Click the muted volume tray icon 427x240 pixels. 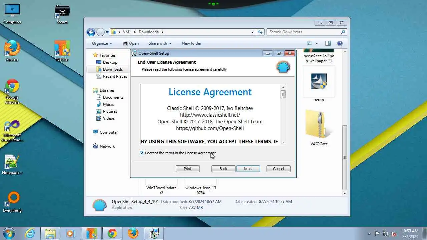tap(393, 234)
